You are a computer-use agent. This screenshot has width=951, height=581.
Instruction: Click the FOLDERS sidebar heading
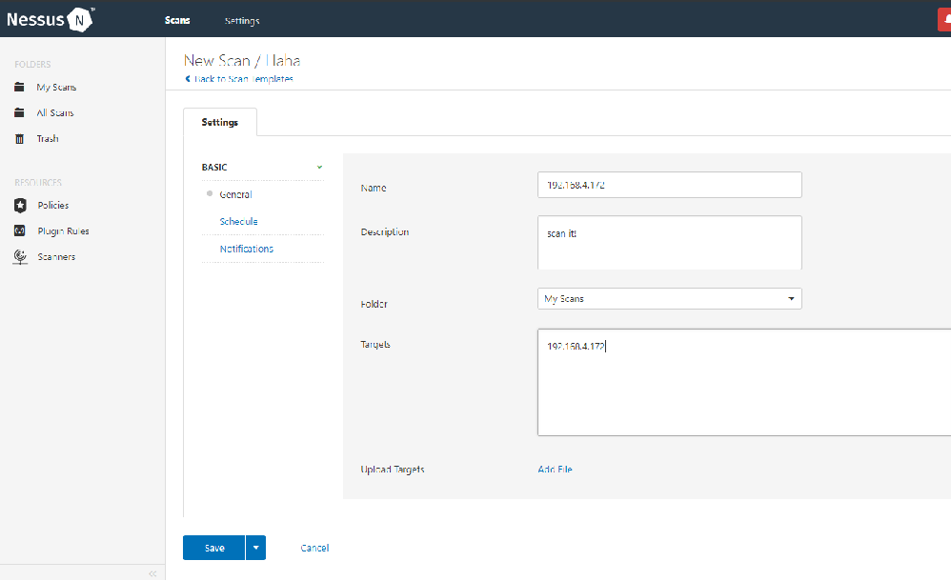click(32, 64)
